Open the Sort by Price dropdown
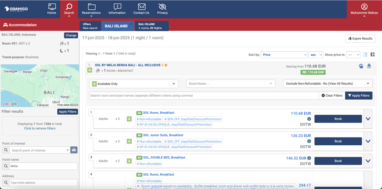Image resolution: width=382 pixels, height=189 pixels. tap(284, 55)
